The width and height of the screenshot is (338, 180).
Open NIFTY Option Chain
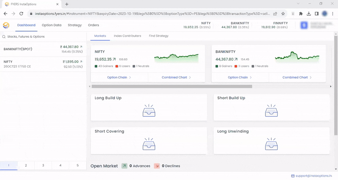[119, 77]
